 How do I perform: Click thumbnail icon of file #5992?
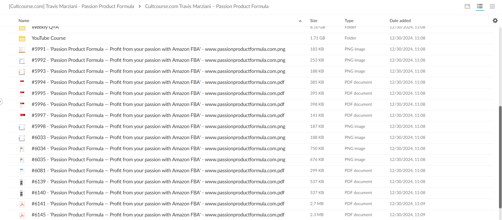click(22, 60)
